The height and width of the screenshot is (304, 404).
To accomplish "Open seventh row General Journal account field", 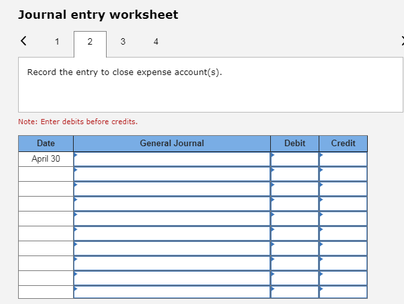I will coord(172,248).
